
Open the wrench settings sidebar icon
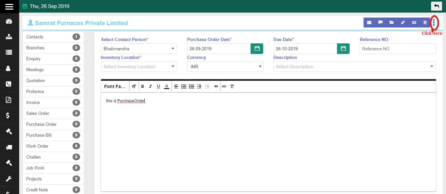(9, 179)
